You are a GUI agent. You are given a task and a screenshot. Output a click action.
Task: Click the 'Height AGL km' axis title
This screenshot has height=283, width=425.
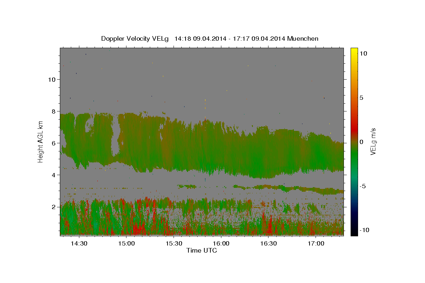[41, 141]
